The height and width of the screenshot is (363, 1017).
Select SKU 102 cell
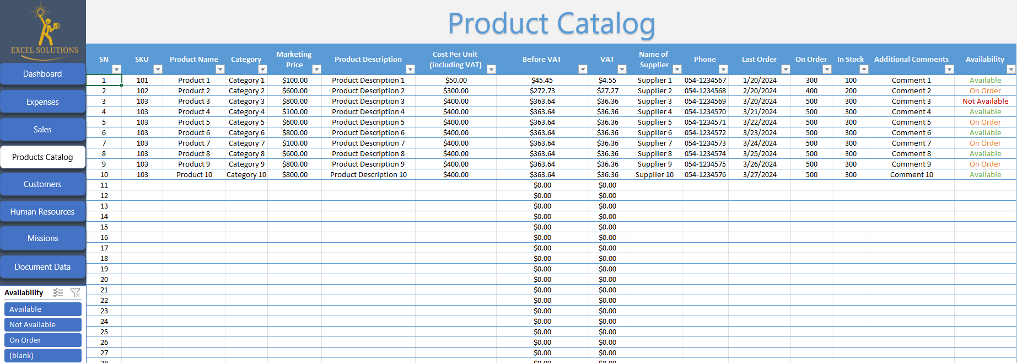pyautogui.click(x=142, y=91)
